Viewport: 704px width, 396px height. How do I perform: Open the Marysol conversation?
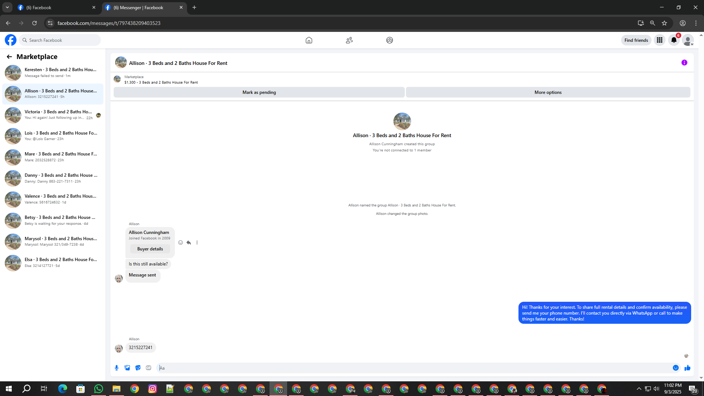pos(53,242)
